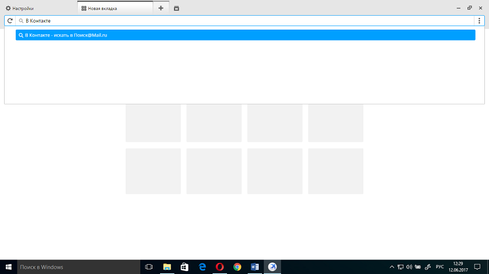This screenshot has width=489, height=274.
Task: Open the browser three-dot menu
Action: pos(479,21)
